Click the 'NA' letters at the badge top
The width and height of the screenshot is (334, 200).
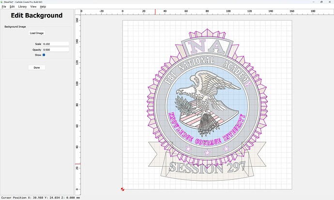207,47
